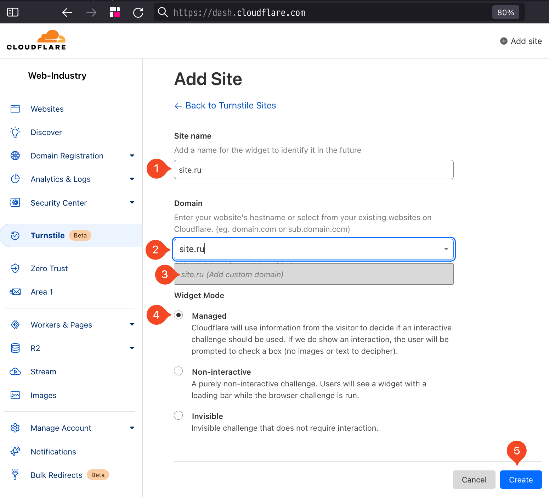This screenshot has height=497, width=549.
Task: Click the Discover lightbulb icon
Action: [x=15, y=132]
